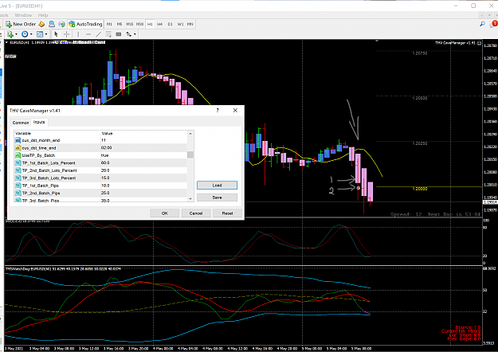Click the THV CaveManager v1.41 chart label

tap(454, 42)
